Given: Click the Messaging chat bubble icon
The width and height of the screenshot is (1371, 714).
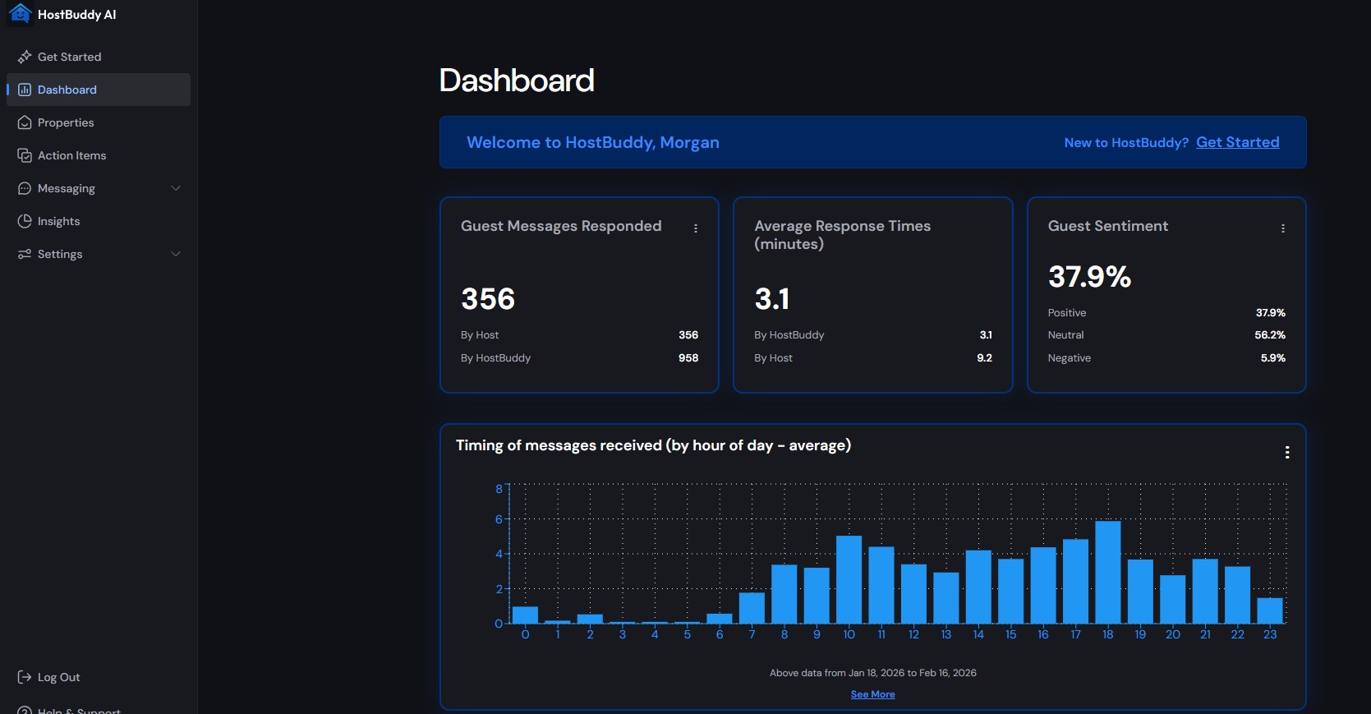Looking at the screenshot, I should tap(25, 188).
